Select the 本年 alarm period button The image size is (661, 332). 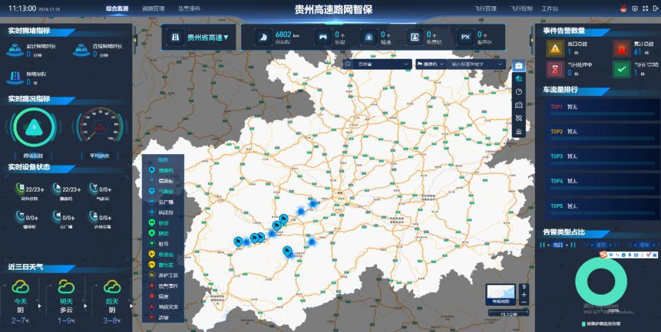644,245
